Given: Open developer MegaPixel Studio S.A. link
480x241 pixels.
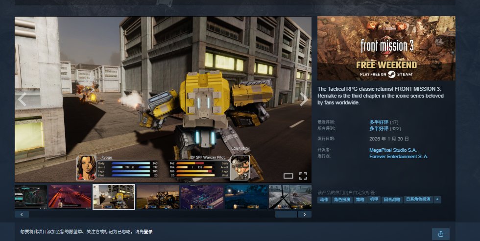Looking at the screenshot, I should click(x=393, y=150).
